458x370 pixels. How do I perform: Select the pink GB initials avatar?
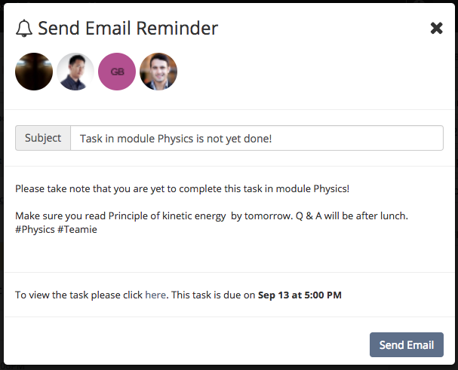click(x=117, y=72)
